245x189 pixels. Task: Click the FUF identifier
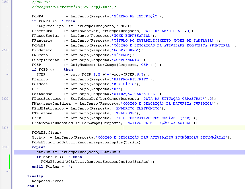[35, 89]
